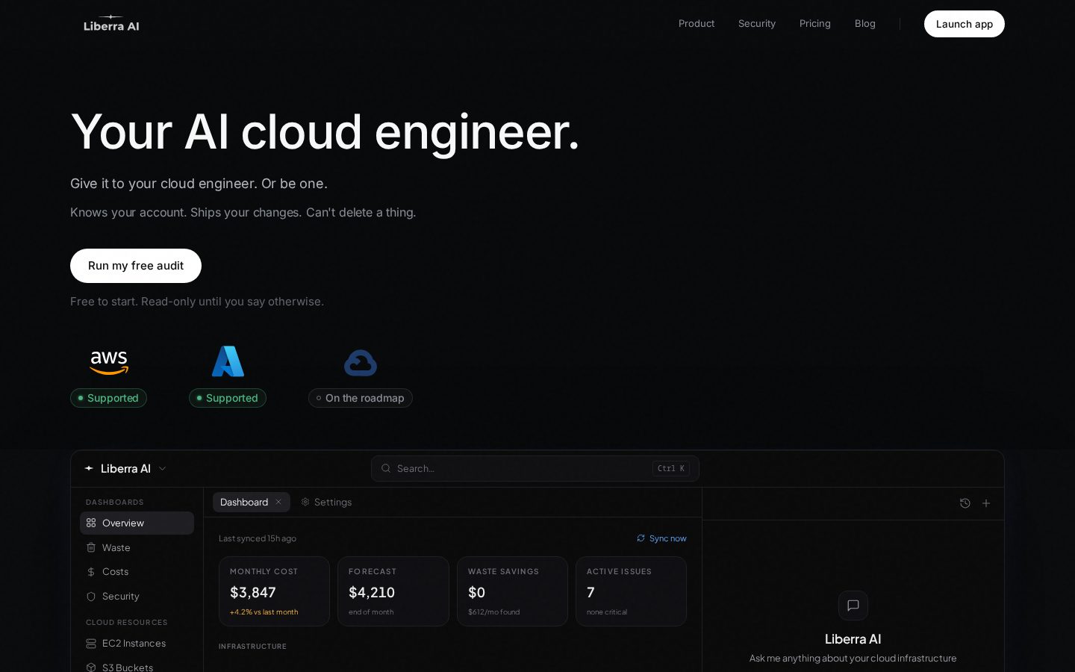Start a new chat with plus icon
The width and height of the screenshot is (1075, 672).
point(986,503)
